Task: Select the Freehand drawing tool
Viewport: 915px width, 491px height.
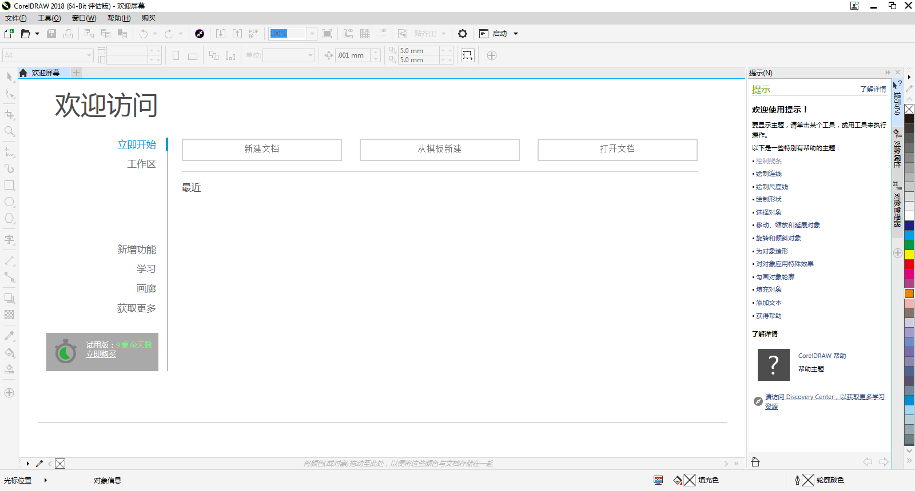Action: 9,152
